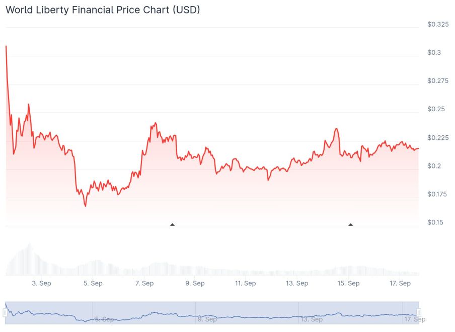The height and width of the screenshot is (332, 455).
Task: Click the 5. Sep date axis label
Action: 93,283
